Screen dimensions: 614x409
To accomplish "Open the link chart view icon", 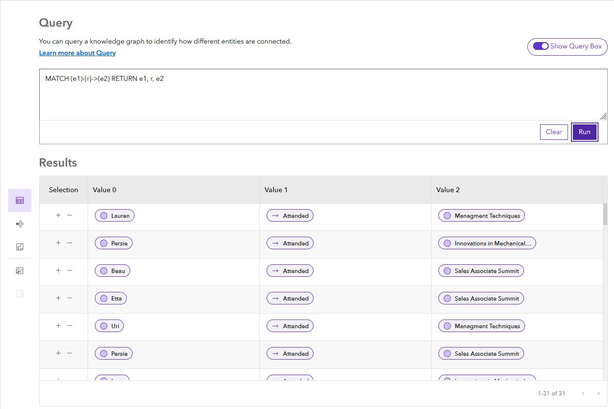I will point(20,224).
